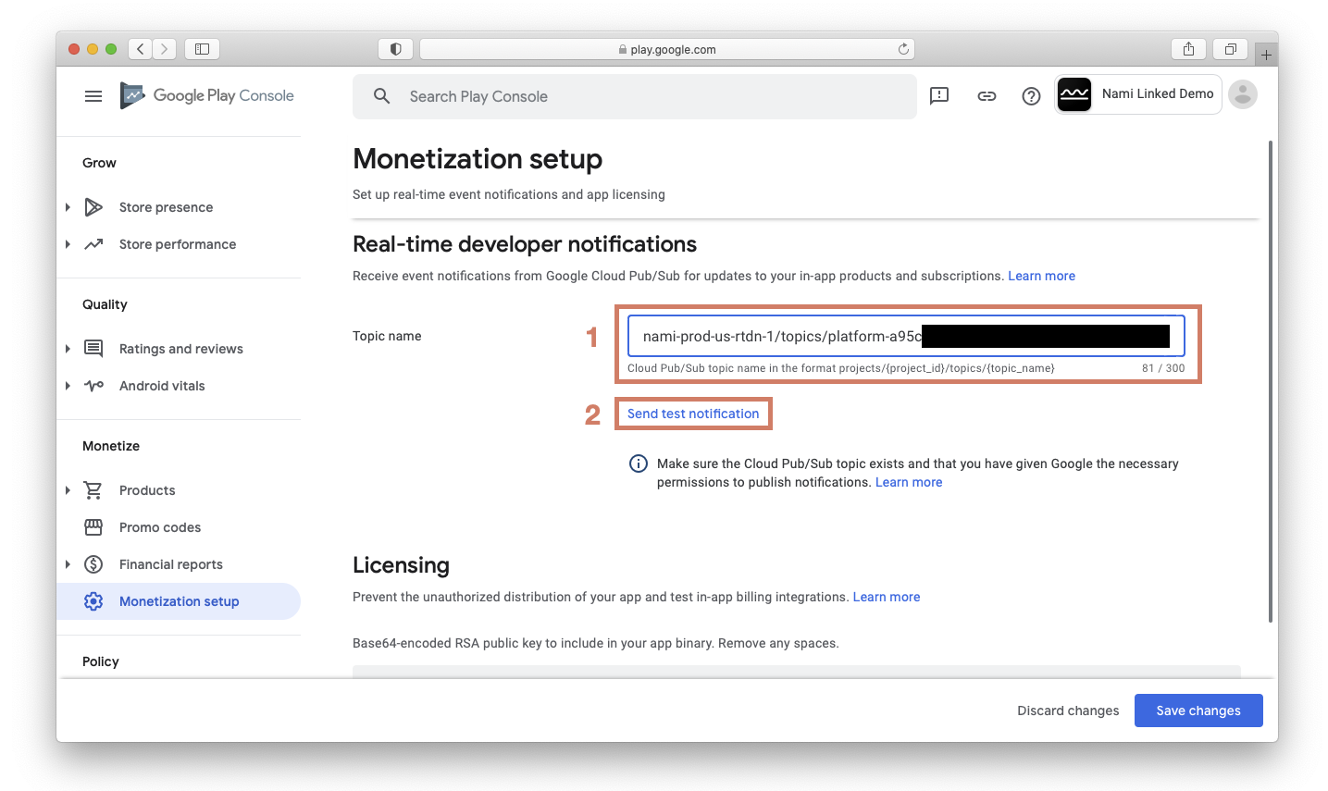Click Safari's privacy shield icon
1328x791 pixels.
[395, 49]
